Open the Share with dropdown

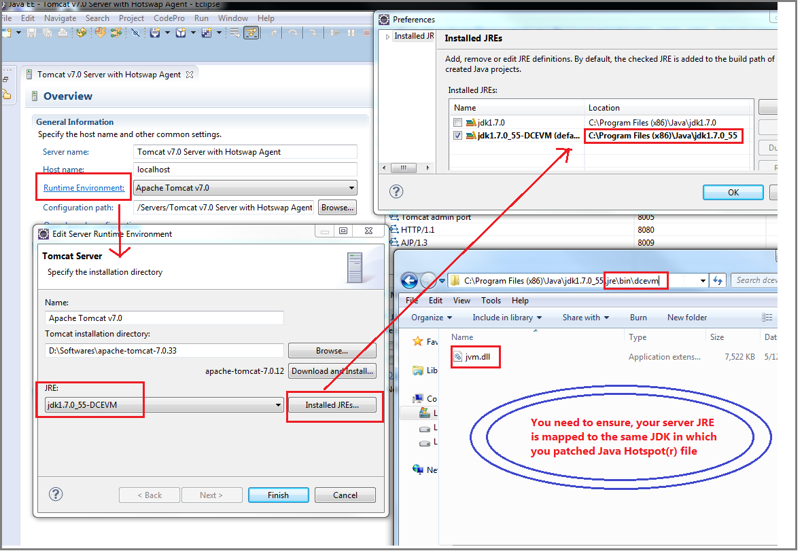(586, 317)
